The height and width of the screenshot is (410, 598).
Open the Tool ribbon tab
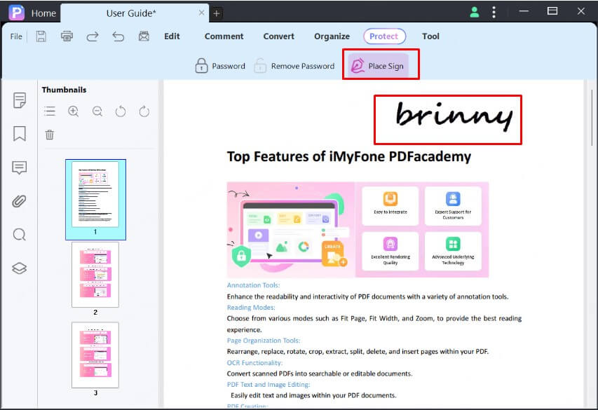pos(430,36)
